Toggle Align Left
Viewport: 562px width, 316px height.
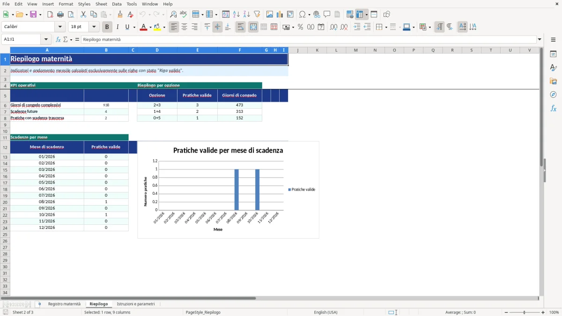coord(174,27)
